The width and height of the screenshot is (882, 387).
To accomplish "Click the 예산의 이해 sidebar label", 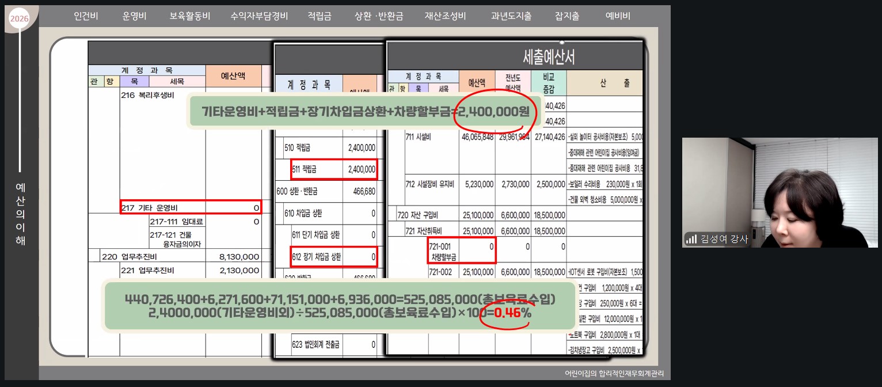I will (20, 214).
